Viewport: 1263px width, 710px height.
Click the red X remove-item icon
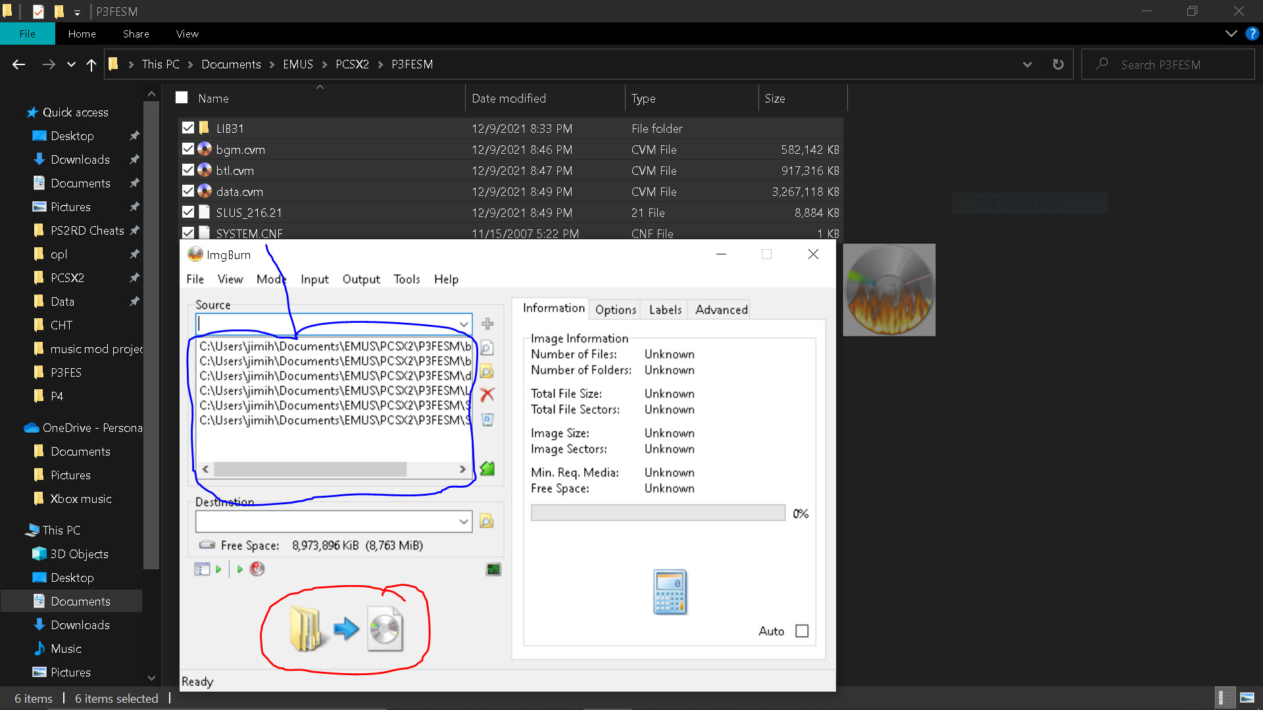pos(487,394)
